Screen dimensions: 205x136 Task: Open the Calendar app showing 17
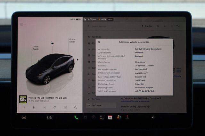(x=110, y=117)
